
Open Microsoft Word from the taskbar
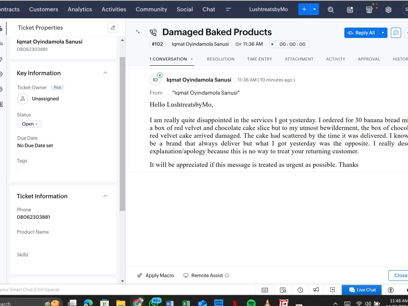click(x=169, y=304)
